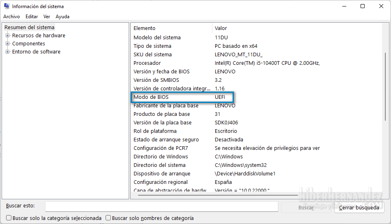Screen dimensions: 391x224
Task: Toggle Buscar solo nombres de categoría checkbox
Action: (108, 218)
